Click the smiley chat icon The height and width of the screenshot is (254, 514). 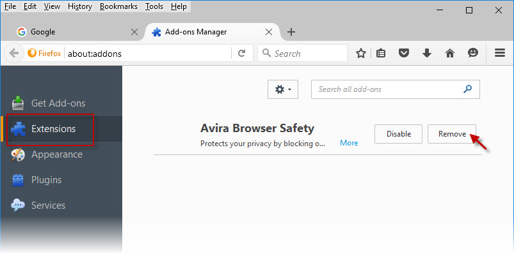click(472, 53)
